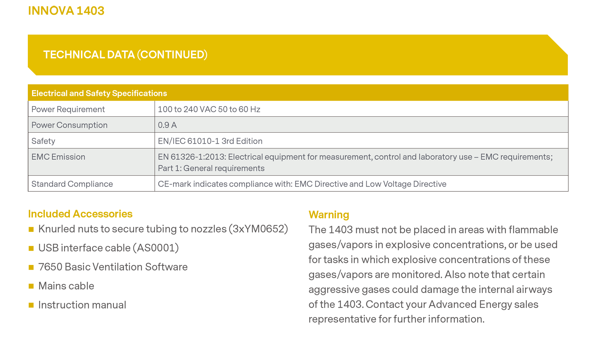
Task: Click the INNOVA 1403 page title
Action: click(66, 11)
